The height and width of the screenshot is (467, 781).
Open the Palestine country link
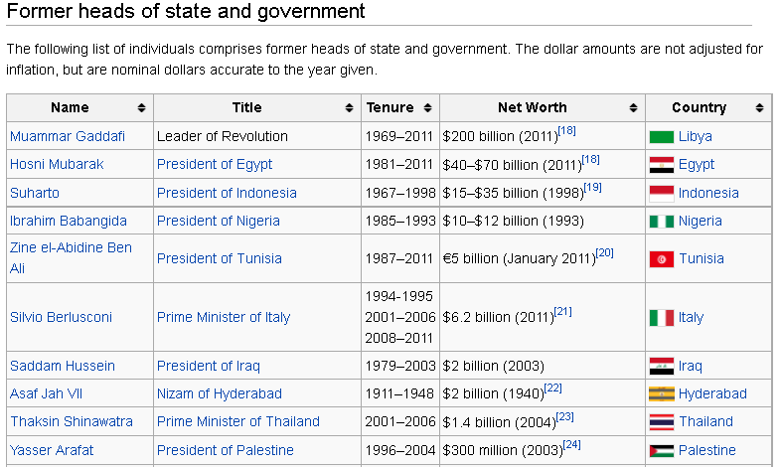tap(707, 450)
